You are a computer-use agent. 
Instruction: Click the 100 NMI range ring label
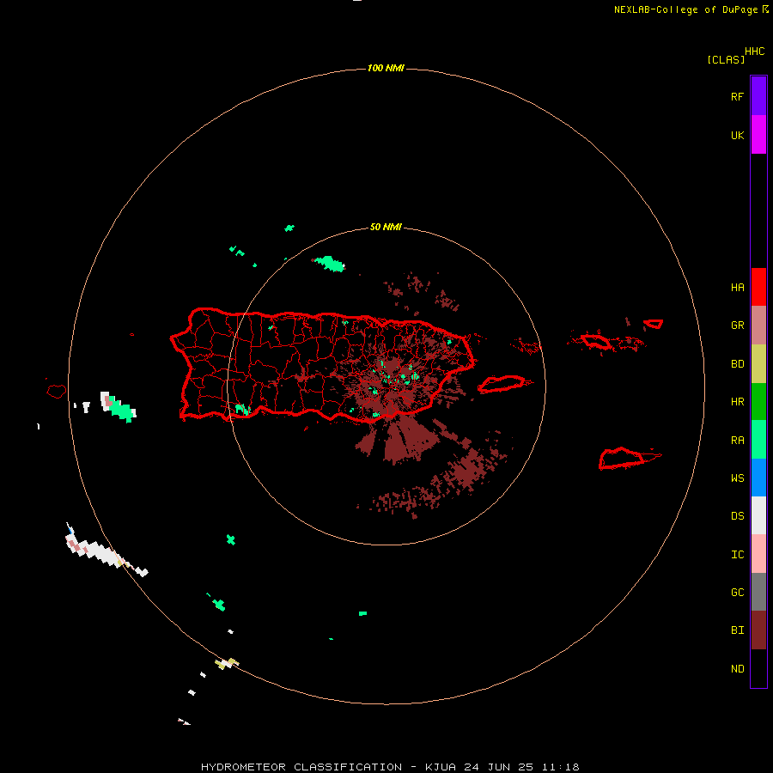(x=386, y=68)
